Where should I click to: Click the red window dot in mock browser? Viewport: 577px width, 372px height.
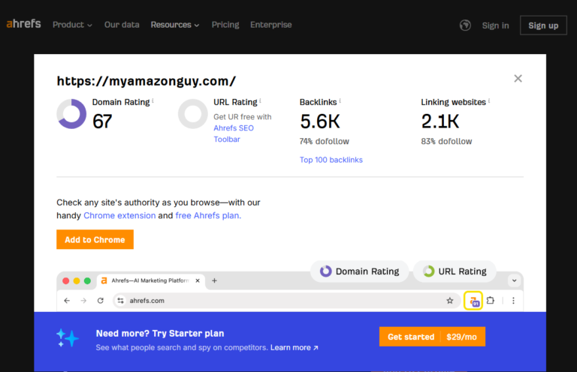pyautogui.click(x=66, y=280)
